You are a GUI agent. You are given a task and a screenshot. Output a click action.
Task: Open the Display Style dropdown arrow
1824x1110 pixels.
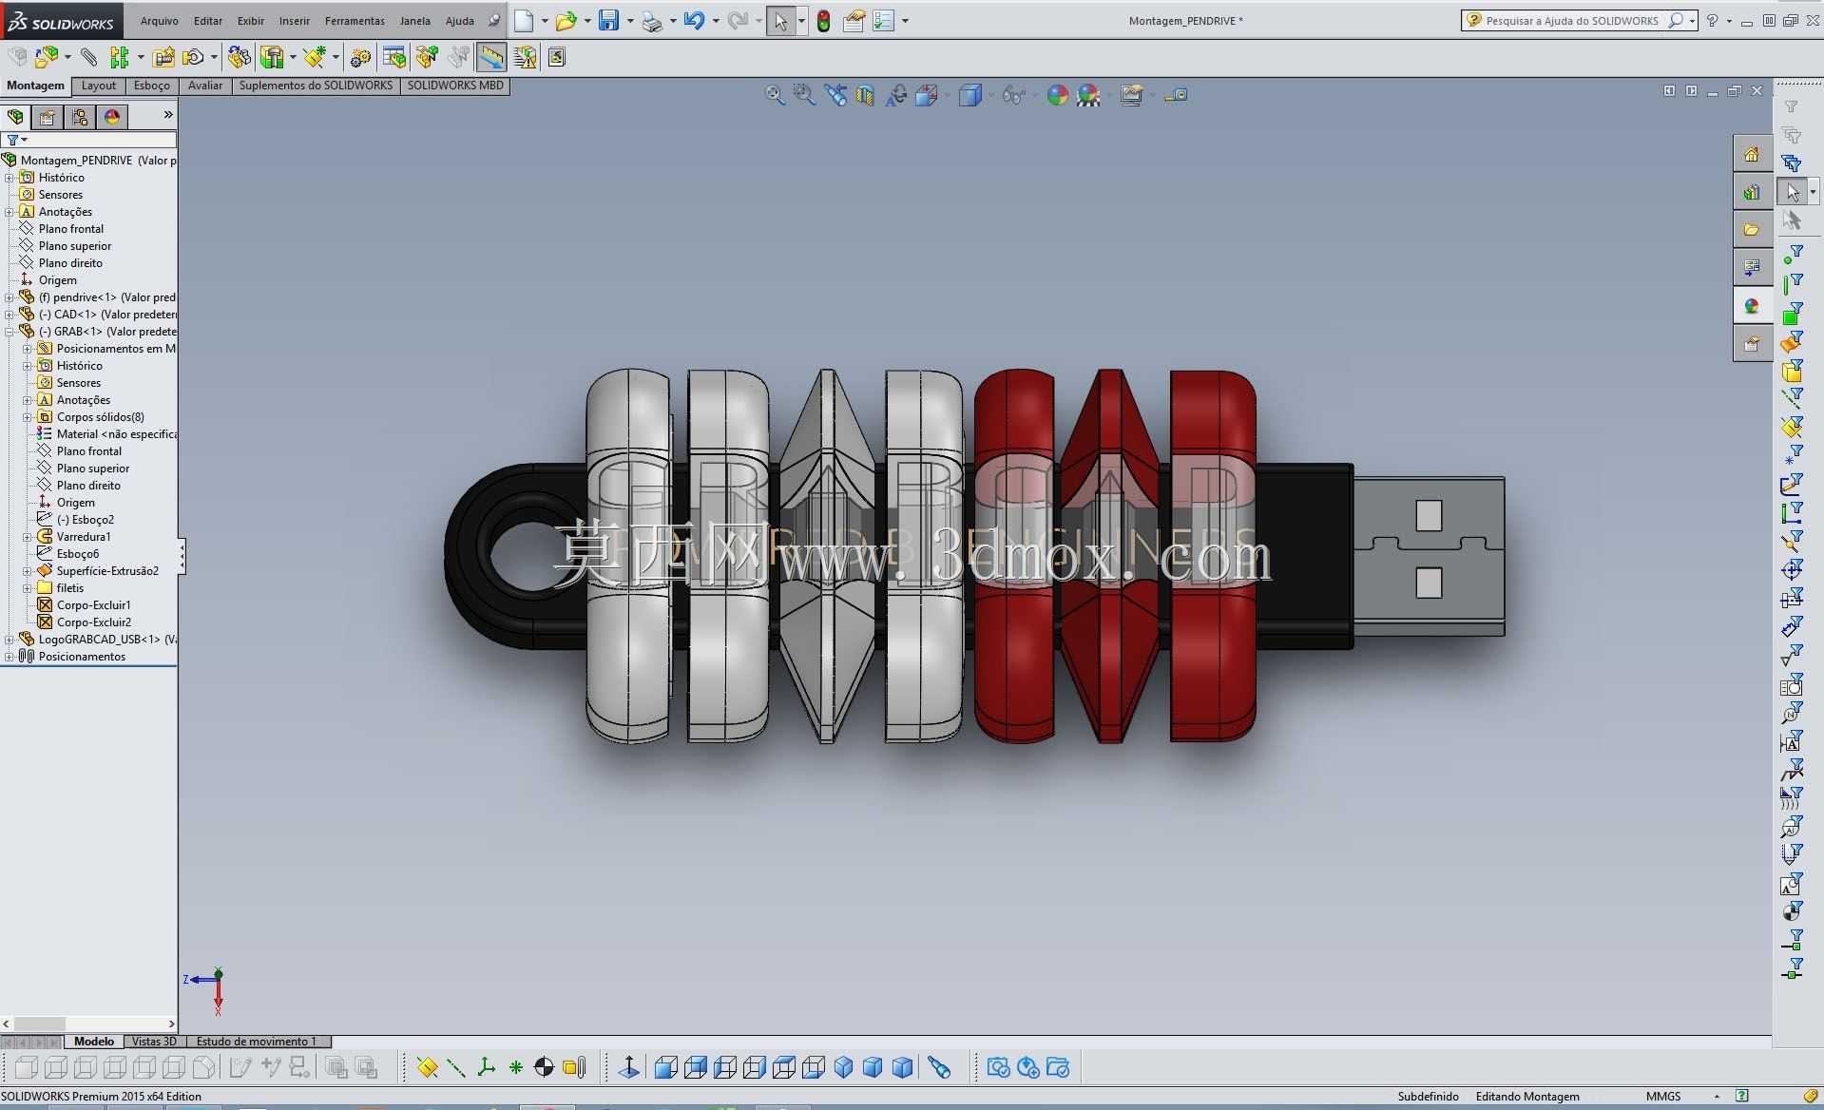pyautogui.click(x=990, y=95)
